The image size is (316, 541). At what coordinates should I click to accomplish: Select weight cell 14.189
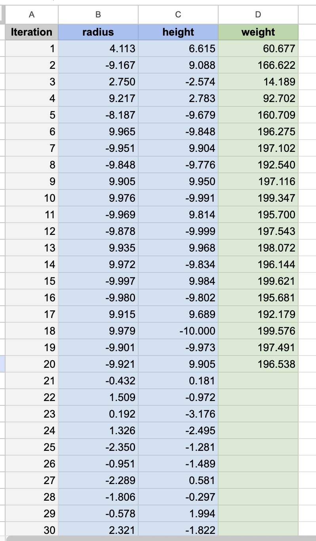point(258,82)
